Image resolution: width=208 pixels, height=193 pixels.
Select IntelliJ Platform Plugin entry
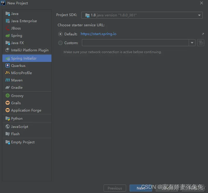pyautogui.click(x=27, y=50)
